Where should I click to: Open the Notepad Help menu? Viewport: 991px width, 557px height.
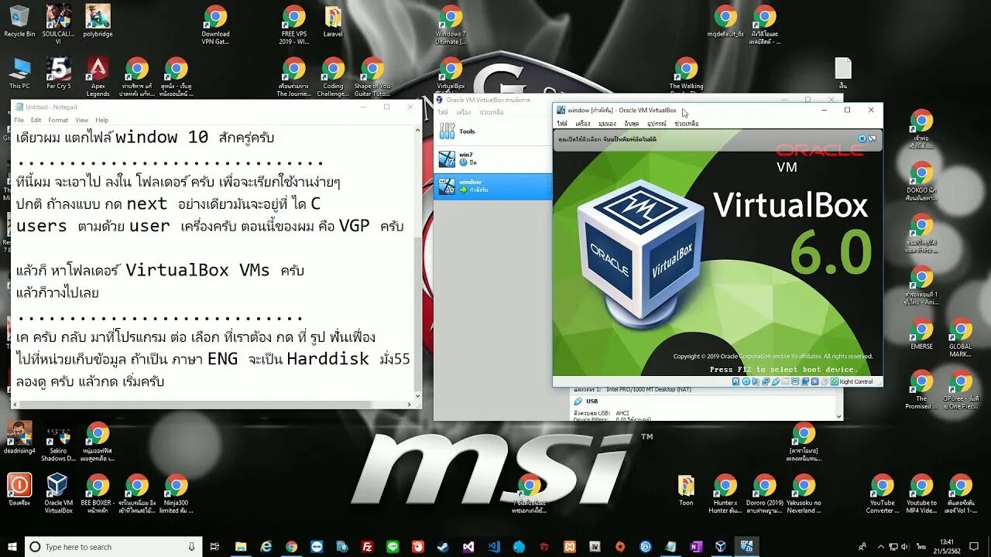(101, 120)
